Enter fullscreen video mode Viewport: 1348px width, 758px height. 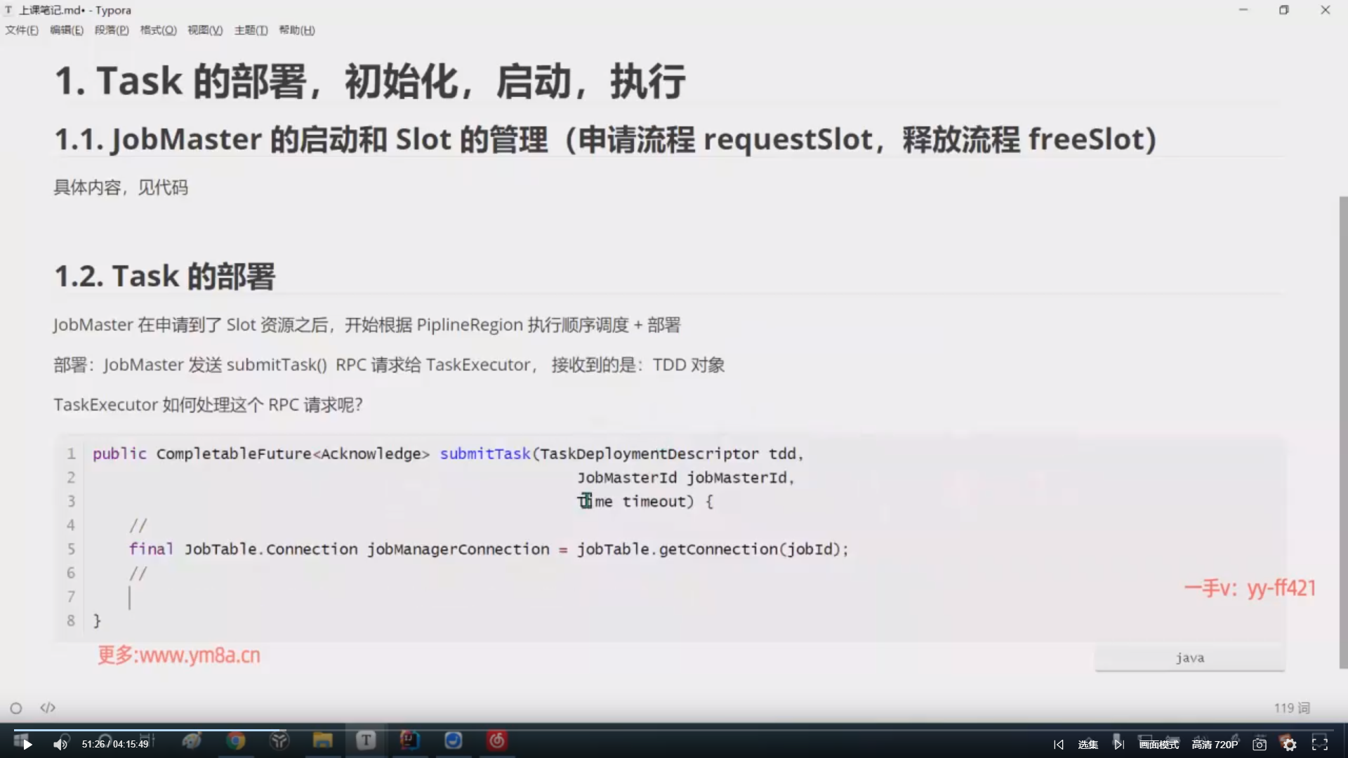tap(1320, 744)
